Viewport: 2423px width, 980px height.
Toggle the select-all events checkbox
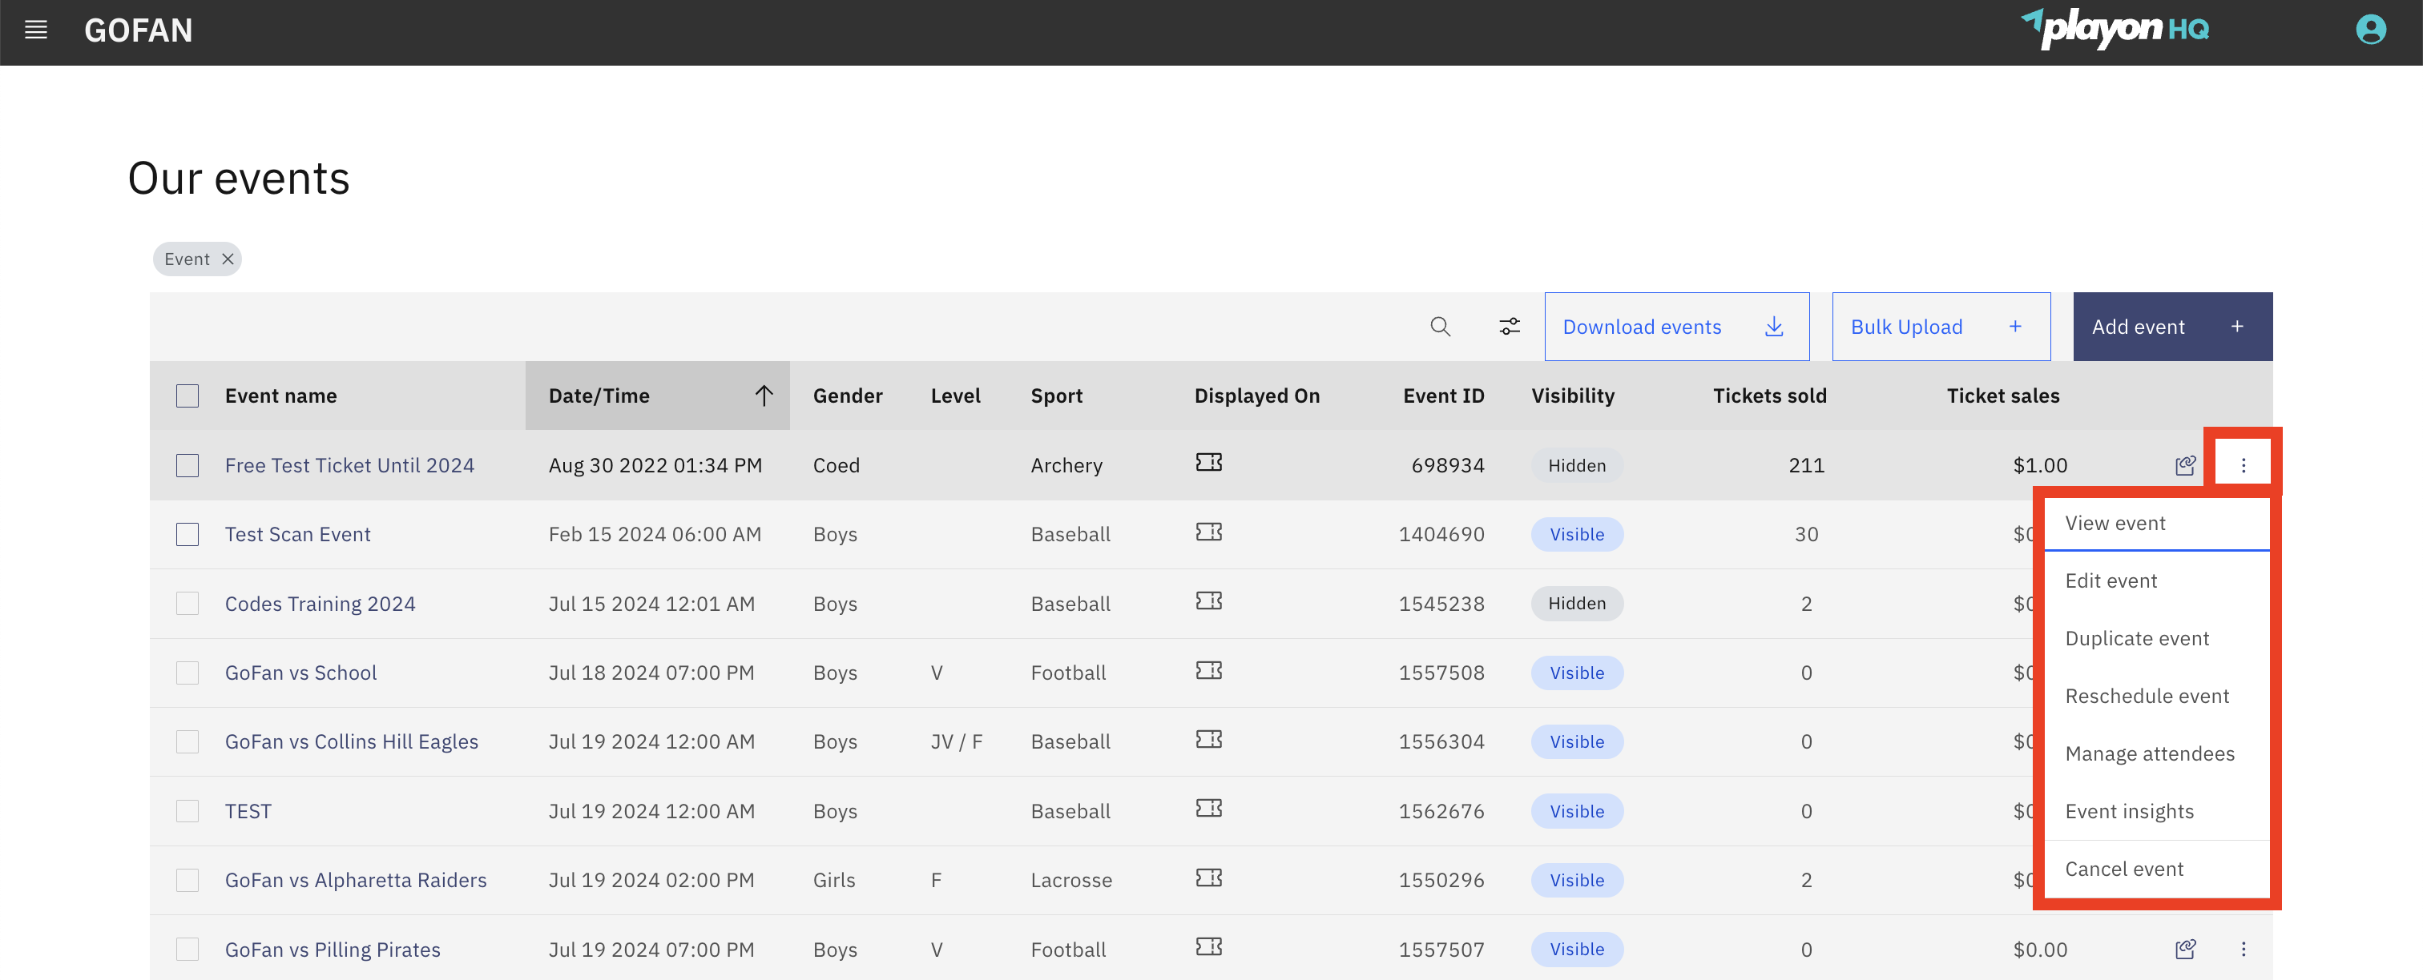187,396
